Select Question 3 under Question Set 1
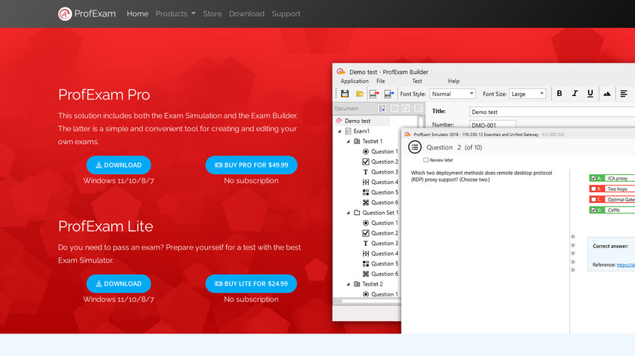Screen dimensions: 635x356 (385, 244)
